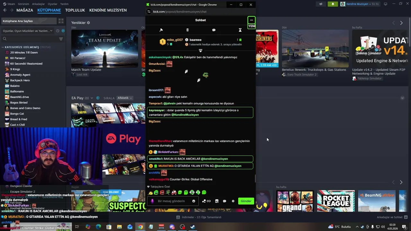Click the chat identity speech bubble icon
411x231 pixels.
point(224,201)
